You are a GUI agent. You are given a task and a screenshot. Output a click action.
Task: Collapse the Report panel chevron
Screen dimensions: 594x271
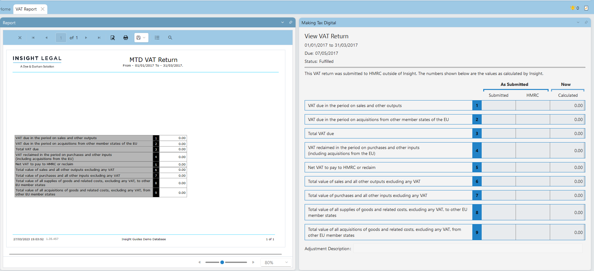pyautogui.click(x=283, y=22)
